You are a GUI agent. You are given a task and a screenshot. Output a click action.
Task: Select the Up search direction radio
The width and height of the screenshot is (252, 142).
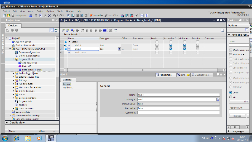[231, 97]
